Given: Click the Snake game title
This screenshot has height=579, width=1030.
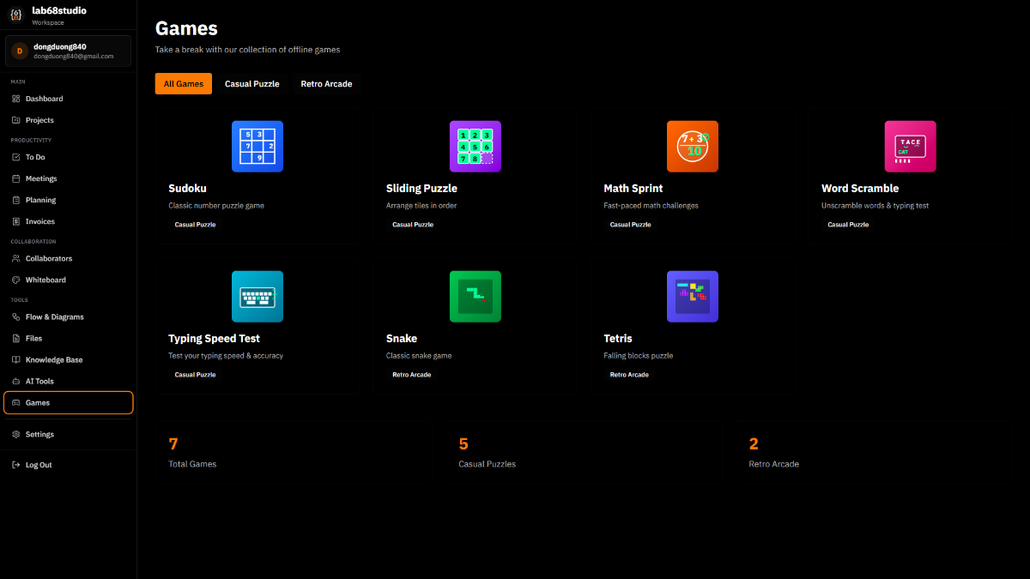Looking at the screenshot, I should [402, 339].
